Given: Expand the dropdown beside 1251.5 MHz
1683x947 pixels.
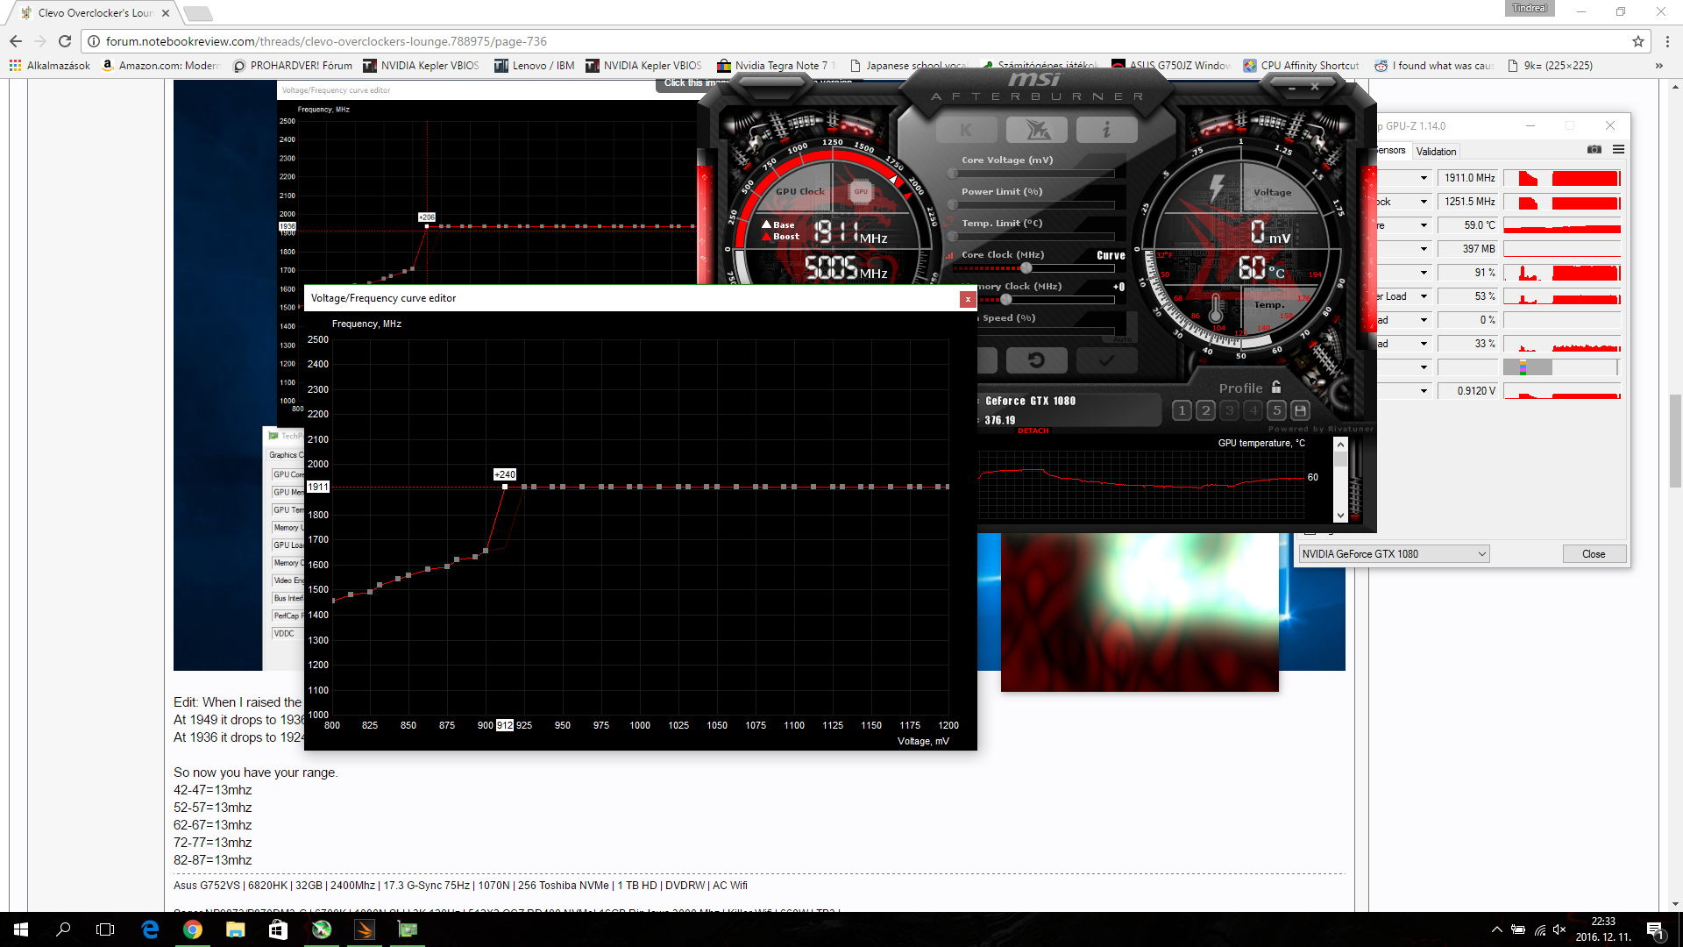Looking at the screenshot, I should 1424,202.
